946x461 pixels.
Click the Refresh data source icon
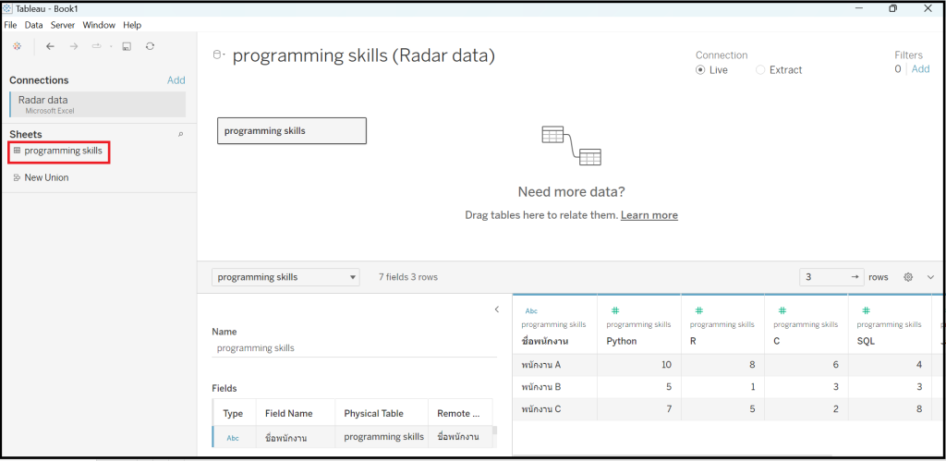click(x=150, y=46)
